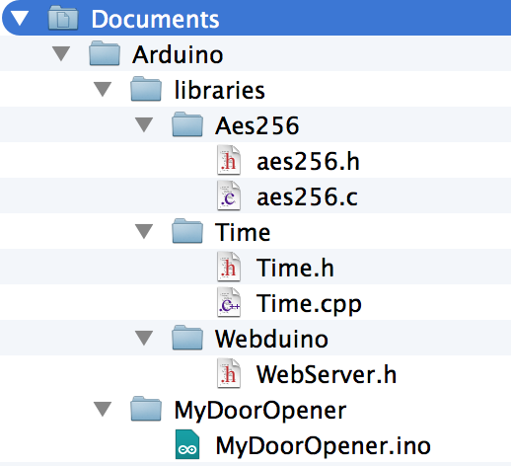This screenshot has width=511, height=466.
Task: Collapse the libraries folder triangle
Action: (x=103, y=89)
